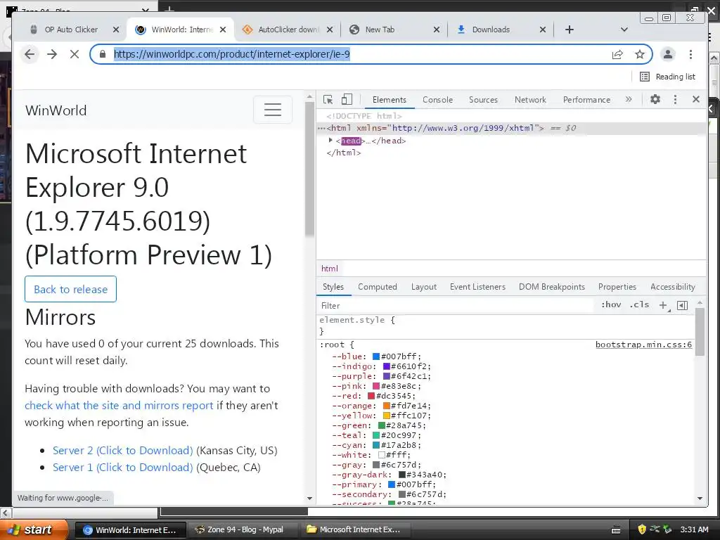This screenshot has width=720, height=540.
Task: Open the Chrome three-dot menu
Action: [690, 54]
